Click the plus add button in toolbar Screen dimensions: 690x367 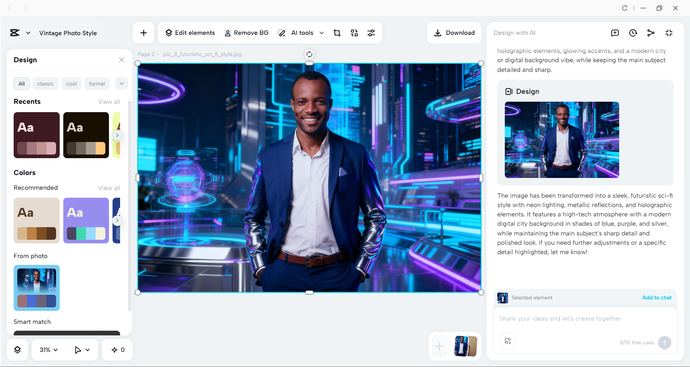[143, 33]
